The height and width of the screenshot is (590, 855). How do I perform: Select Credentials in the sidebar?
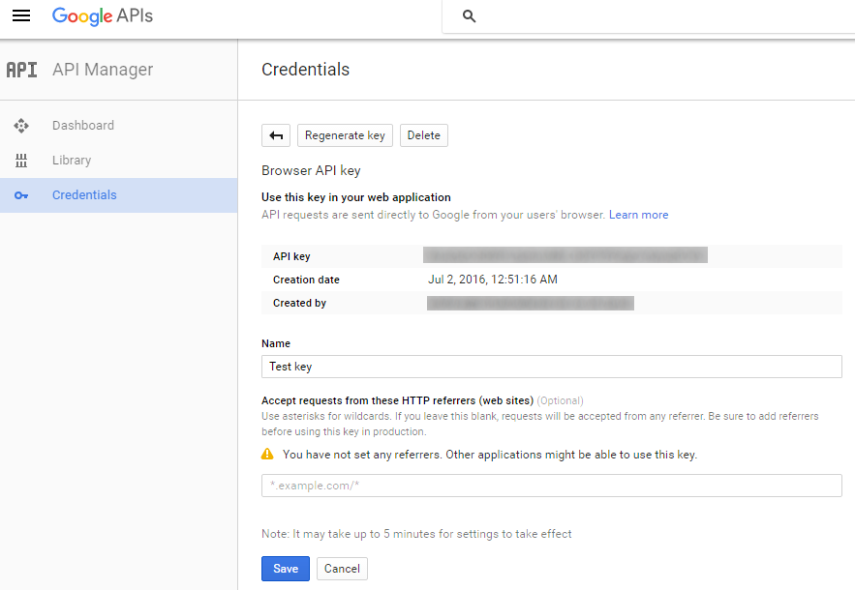118,195
